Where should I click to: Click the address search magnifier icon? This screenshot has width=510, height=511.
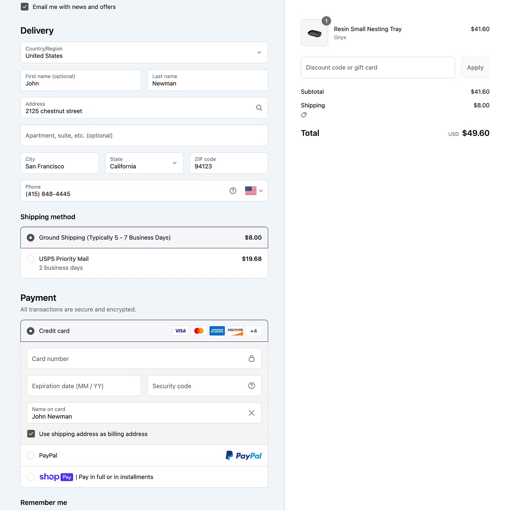(259, 108)
